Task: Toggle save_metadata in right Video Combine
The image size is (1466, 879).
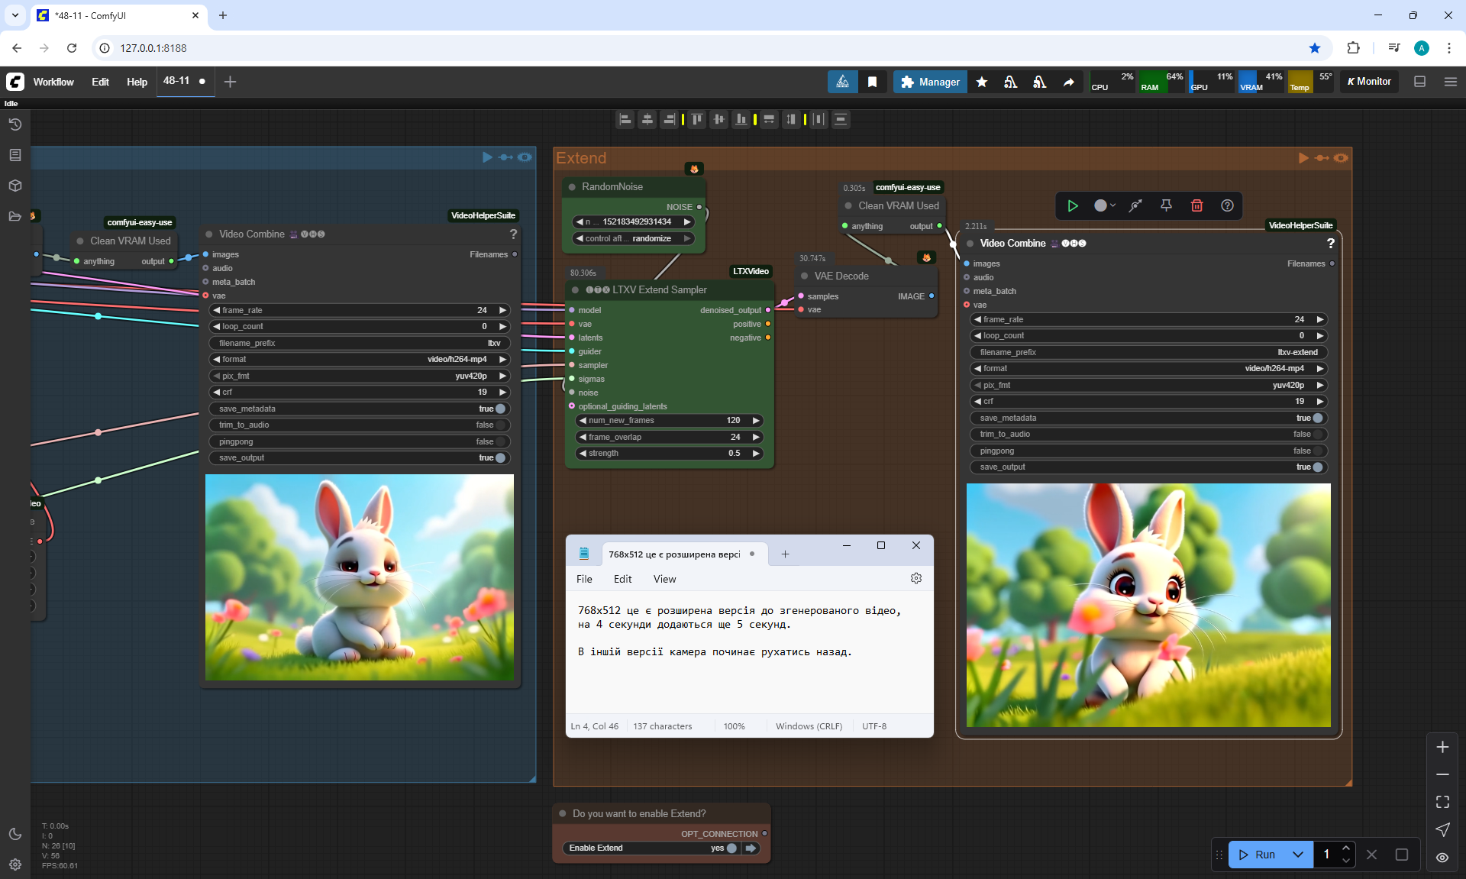Action: [1317, 418]
